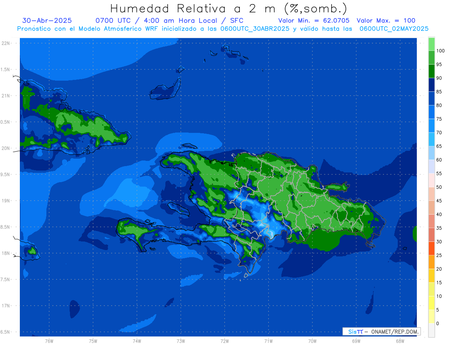
Task: Click the 22N latitude axis label
Action: (6, 43)
